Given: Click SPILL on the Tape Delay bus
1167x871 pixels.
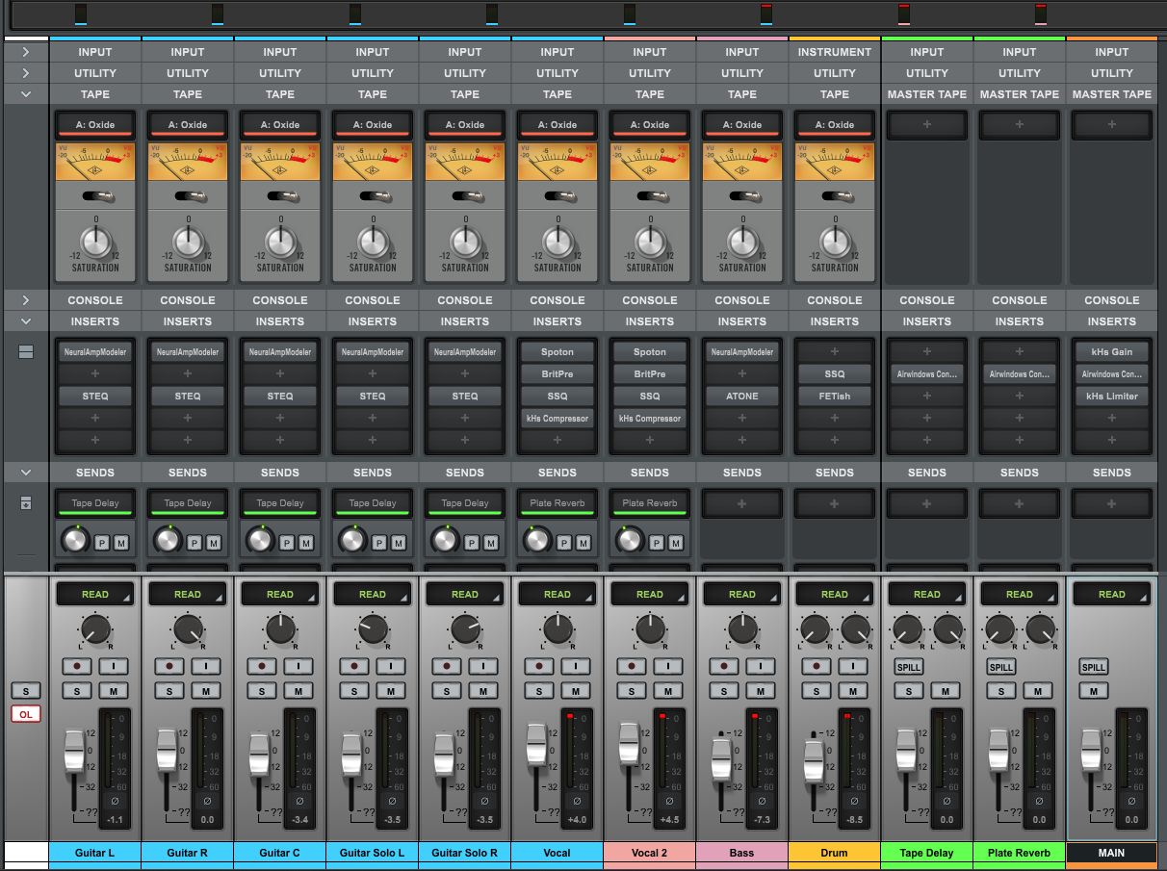Looking at the screenshot, I should 909,667.
